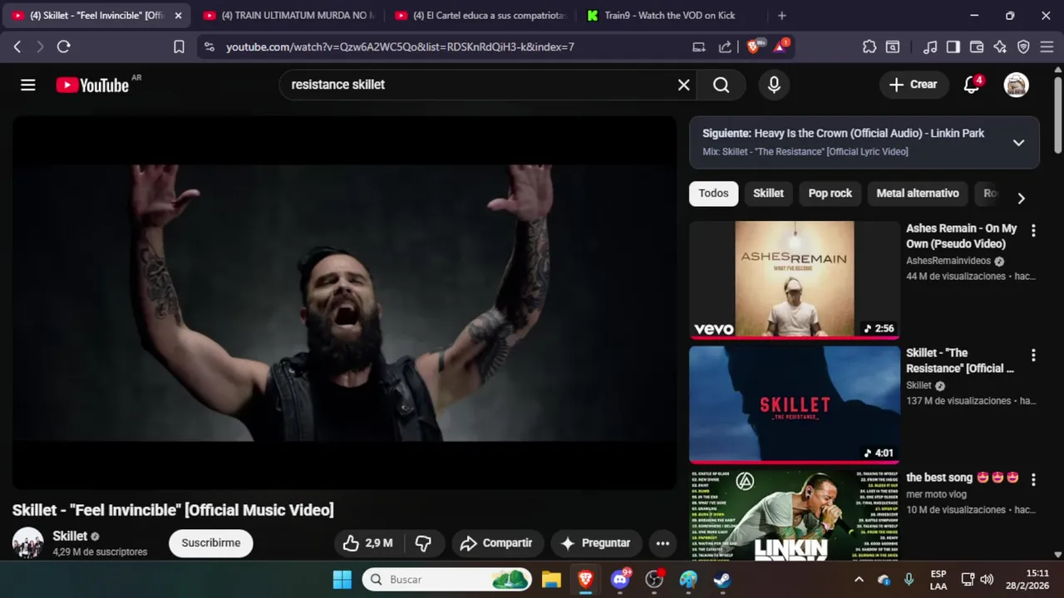Switch to the TRAIN ULTIMATUM browser tab
Viewport: 1064px width, 598px height.
(x=288, y=15)
